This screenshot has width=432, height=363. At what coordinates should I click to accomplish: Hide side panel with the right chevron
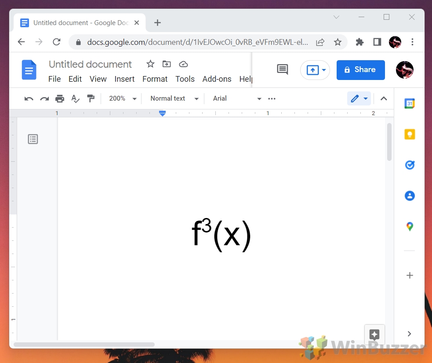[x=410, y=334]
